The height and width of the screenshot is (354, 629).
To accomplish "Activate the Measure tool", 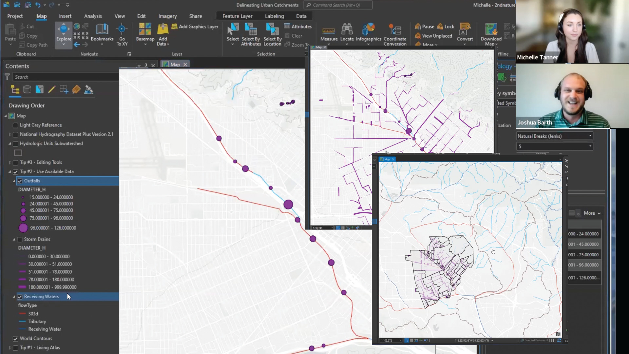I will 329,34.
